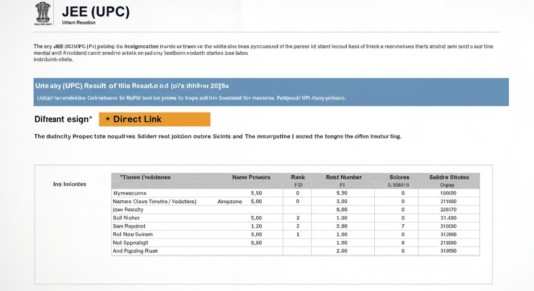Select the Rol Now Suinem row name
Image resolution: width=534 pixels, height=291 pixels.
pyautogui.click(x=133, y=234)
